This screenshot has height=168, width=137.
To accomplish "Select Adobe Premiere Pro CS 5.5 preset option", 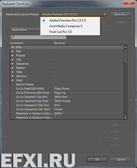I will 70,20.
